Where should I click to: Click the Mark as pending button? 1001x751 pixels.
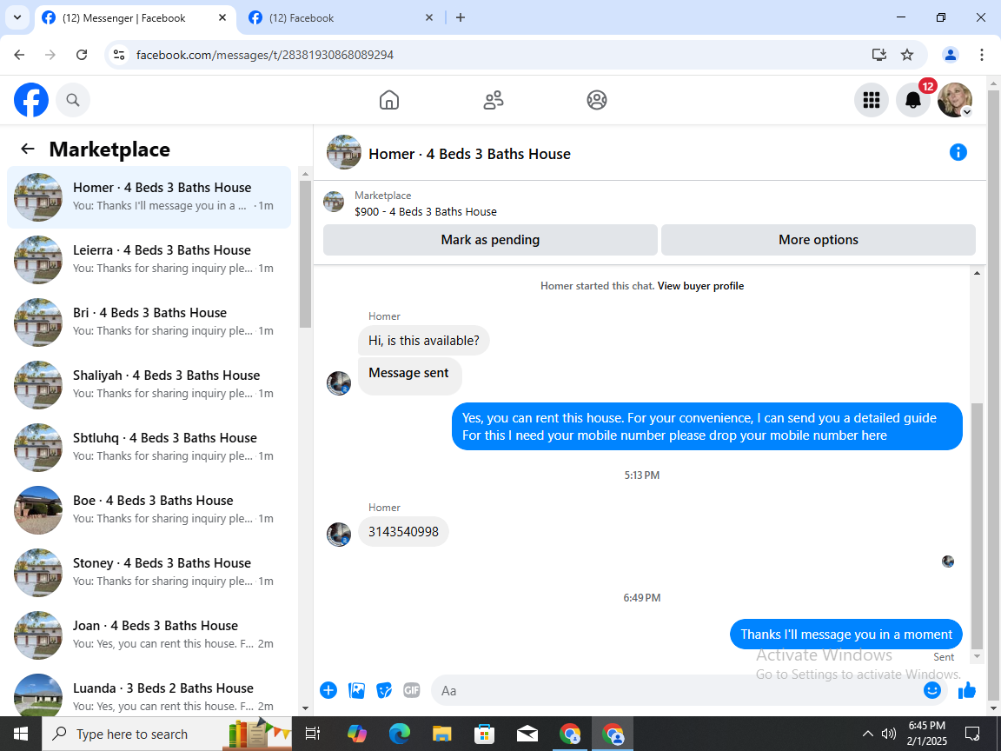tap(490, 240)
